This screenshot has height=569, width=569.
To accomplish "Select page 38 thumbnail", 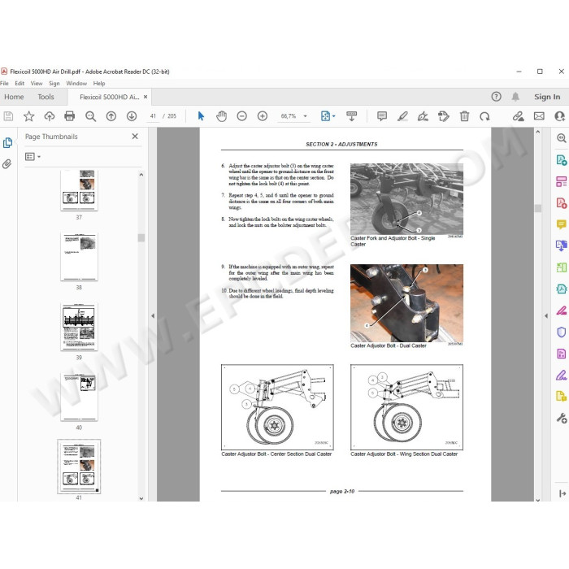I will pos(79,257).
